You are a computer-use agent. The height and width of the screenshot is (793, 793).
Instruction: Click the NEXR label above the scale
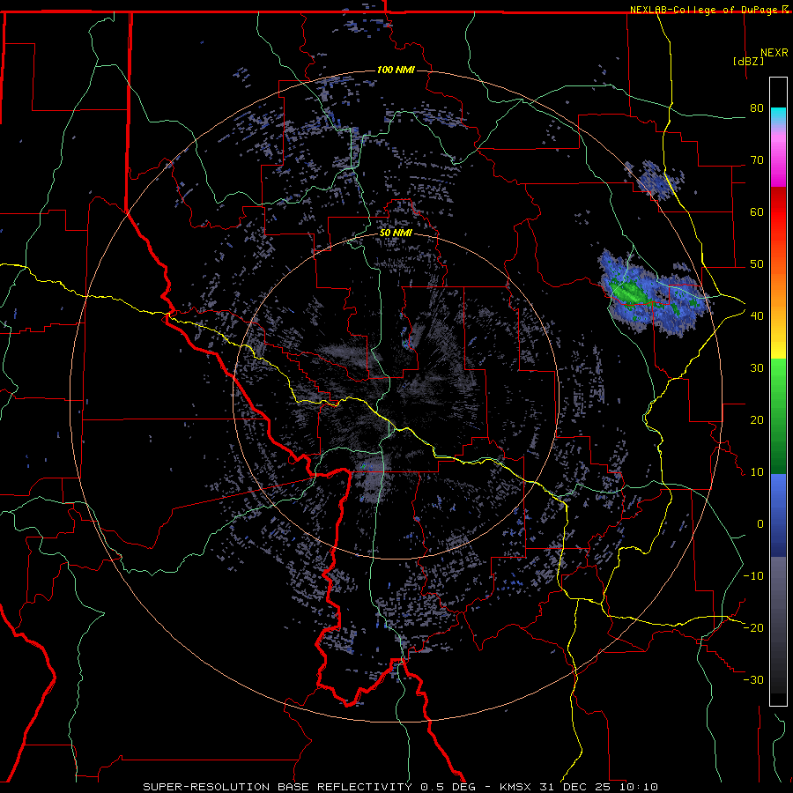click(x=774, y=53)
